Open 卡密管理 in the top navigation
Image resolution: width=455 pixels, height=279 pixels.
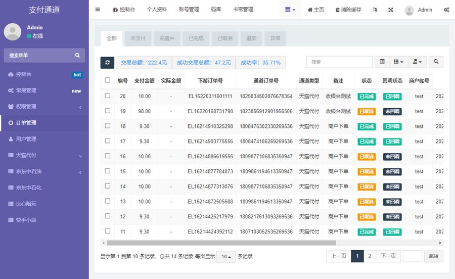pyautogui.click(x=243, y=10)
